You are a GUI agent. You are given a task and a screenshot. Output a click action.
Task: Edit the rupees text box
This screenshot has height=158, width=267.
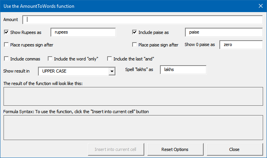(83, 32)
